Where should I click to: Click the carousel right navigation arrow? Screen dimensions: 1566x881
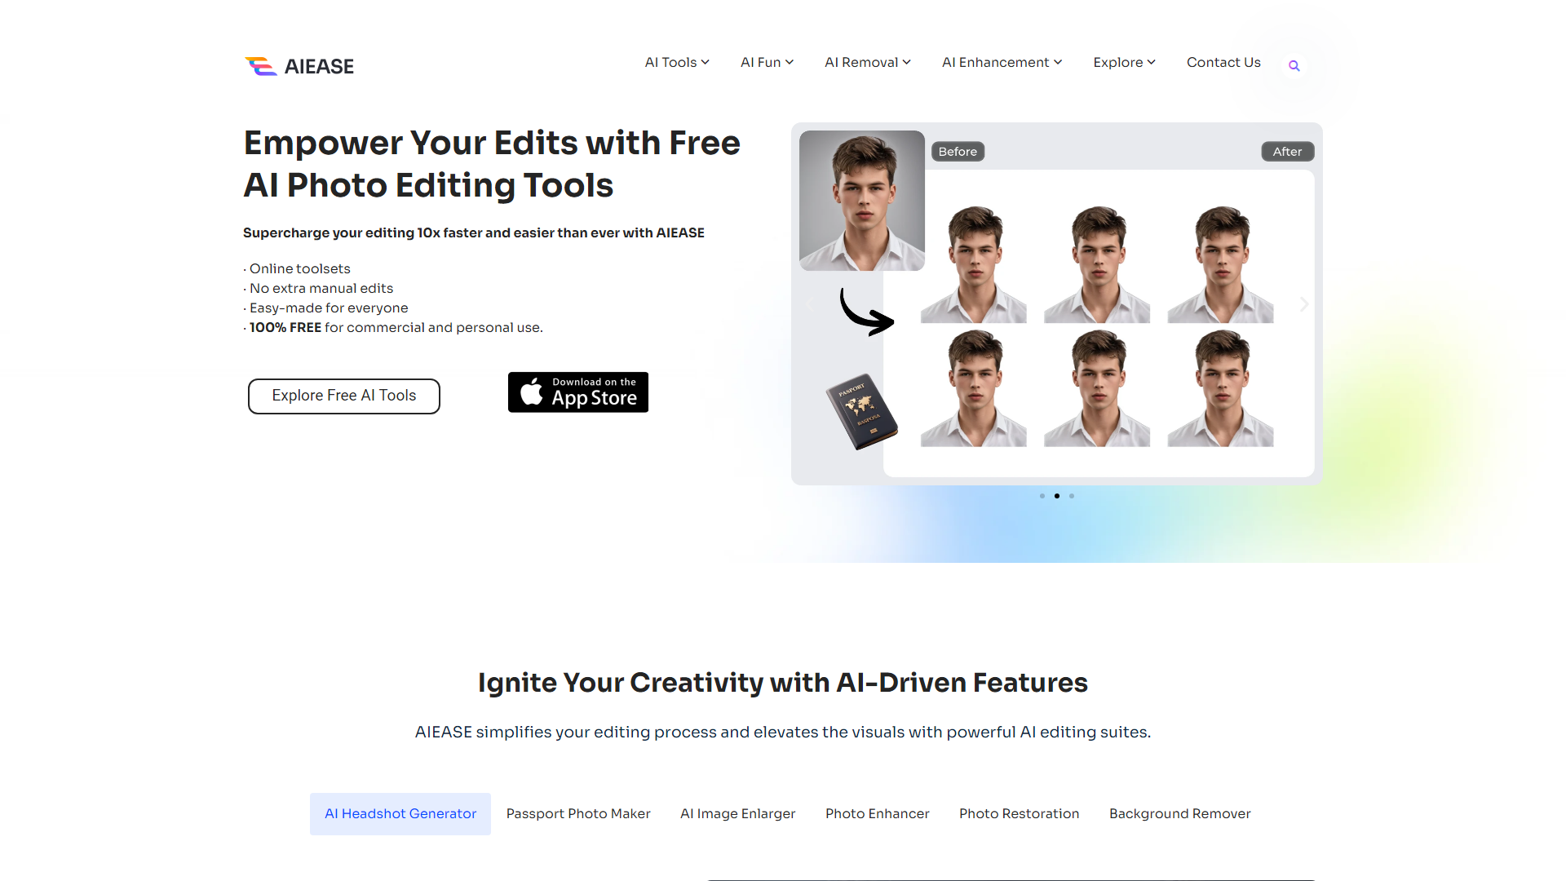pos(1305,303)
